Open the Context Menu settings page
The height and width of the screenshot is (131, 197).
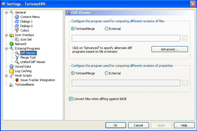30,17
